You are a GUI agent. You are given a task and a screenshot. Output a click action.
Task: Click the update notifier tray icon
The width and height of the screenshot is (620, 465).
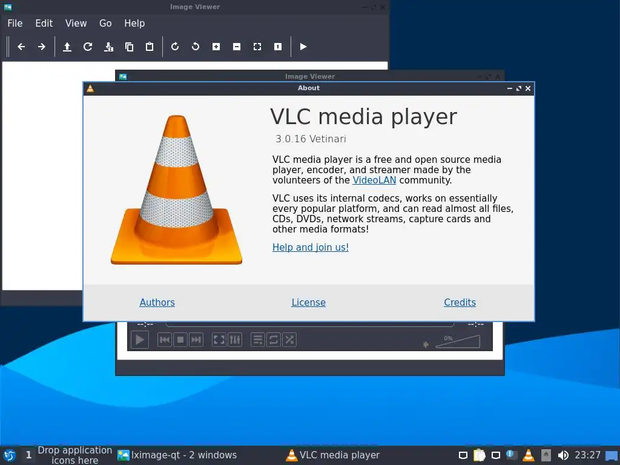point(512,455)
